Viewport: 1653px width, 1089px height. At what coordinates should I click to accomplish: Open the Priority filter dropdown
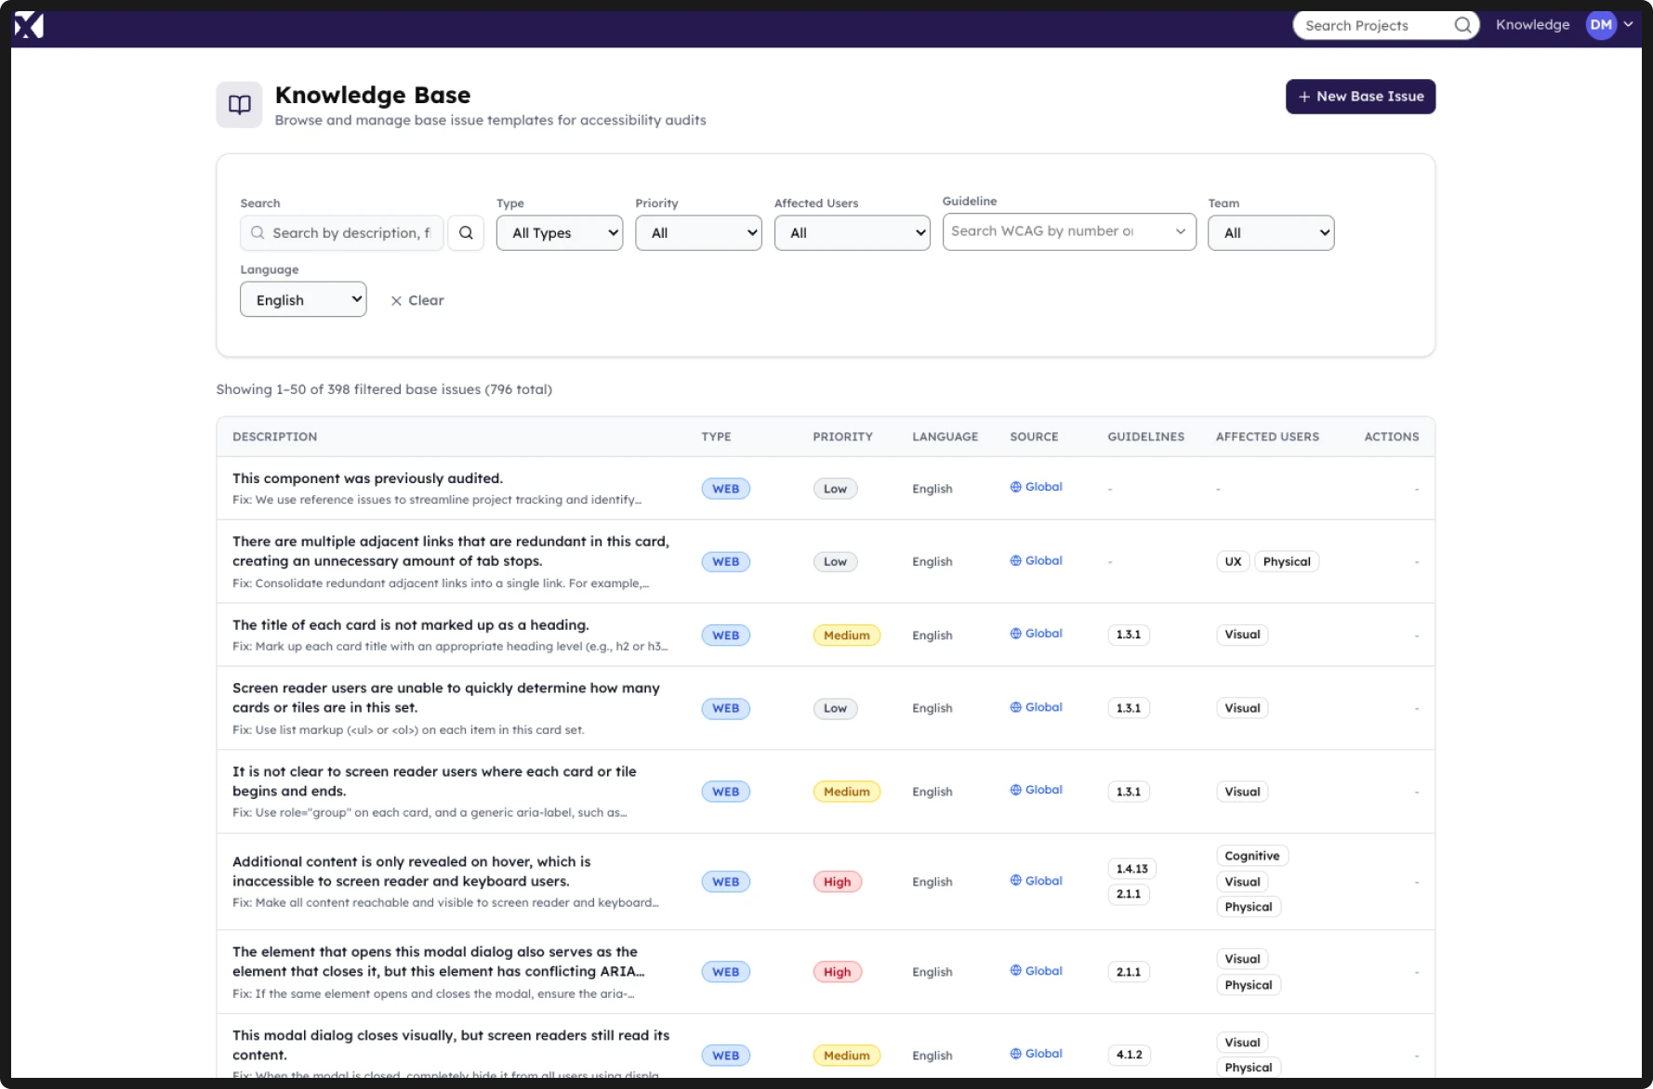click(698, 233)
